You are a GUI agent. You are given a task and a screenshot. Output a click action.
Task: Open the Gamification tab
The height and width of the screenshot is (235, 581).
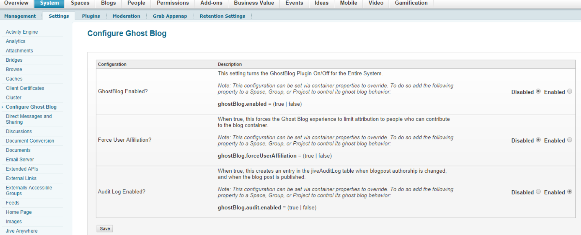point(411,3)
